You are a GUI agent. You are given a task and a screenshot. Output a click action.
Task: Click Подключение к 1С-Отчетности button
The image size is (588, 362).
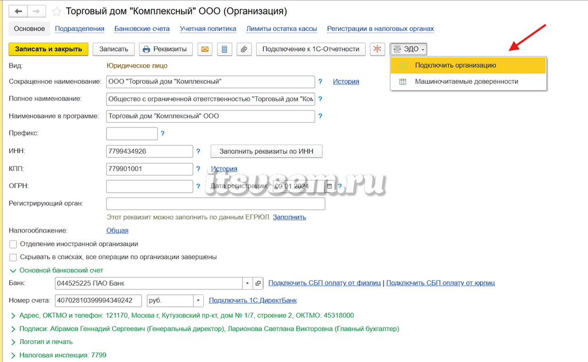pos(311,49)
